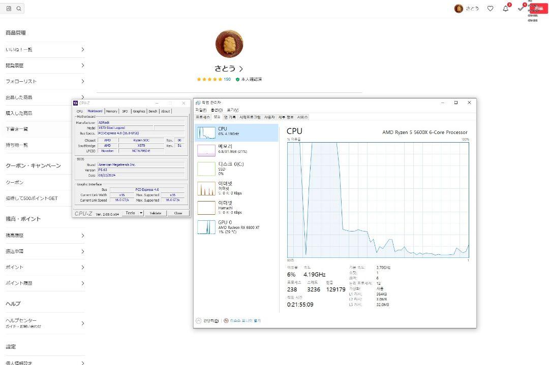Screen dimensions: 549x365
Task: Click the large profile avatar picture
Action: tap(229, 44)
